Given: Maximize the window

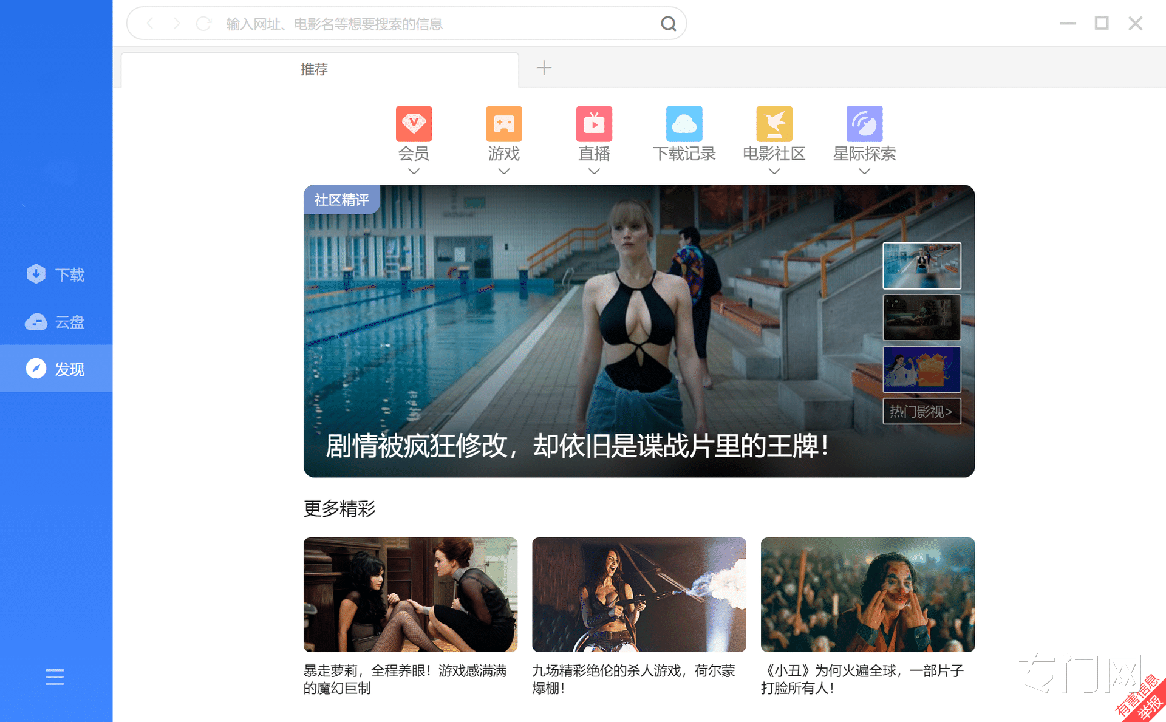Looking at the screenshot, I should (1102, 23).
